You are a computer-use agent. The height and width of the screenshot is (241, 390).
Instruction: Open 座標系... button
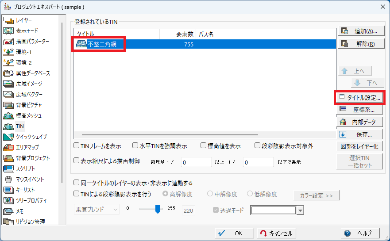point(359,110)
